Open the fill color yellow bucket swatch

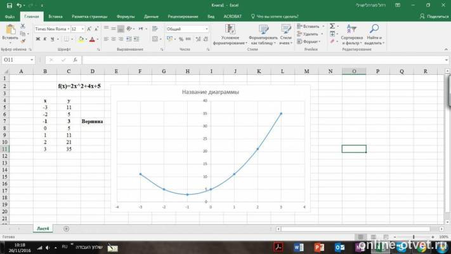(81, 39)
